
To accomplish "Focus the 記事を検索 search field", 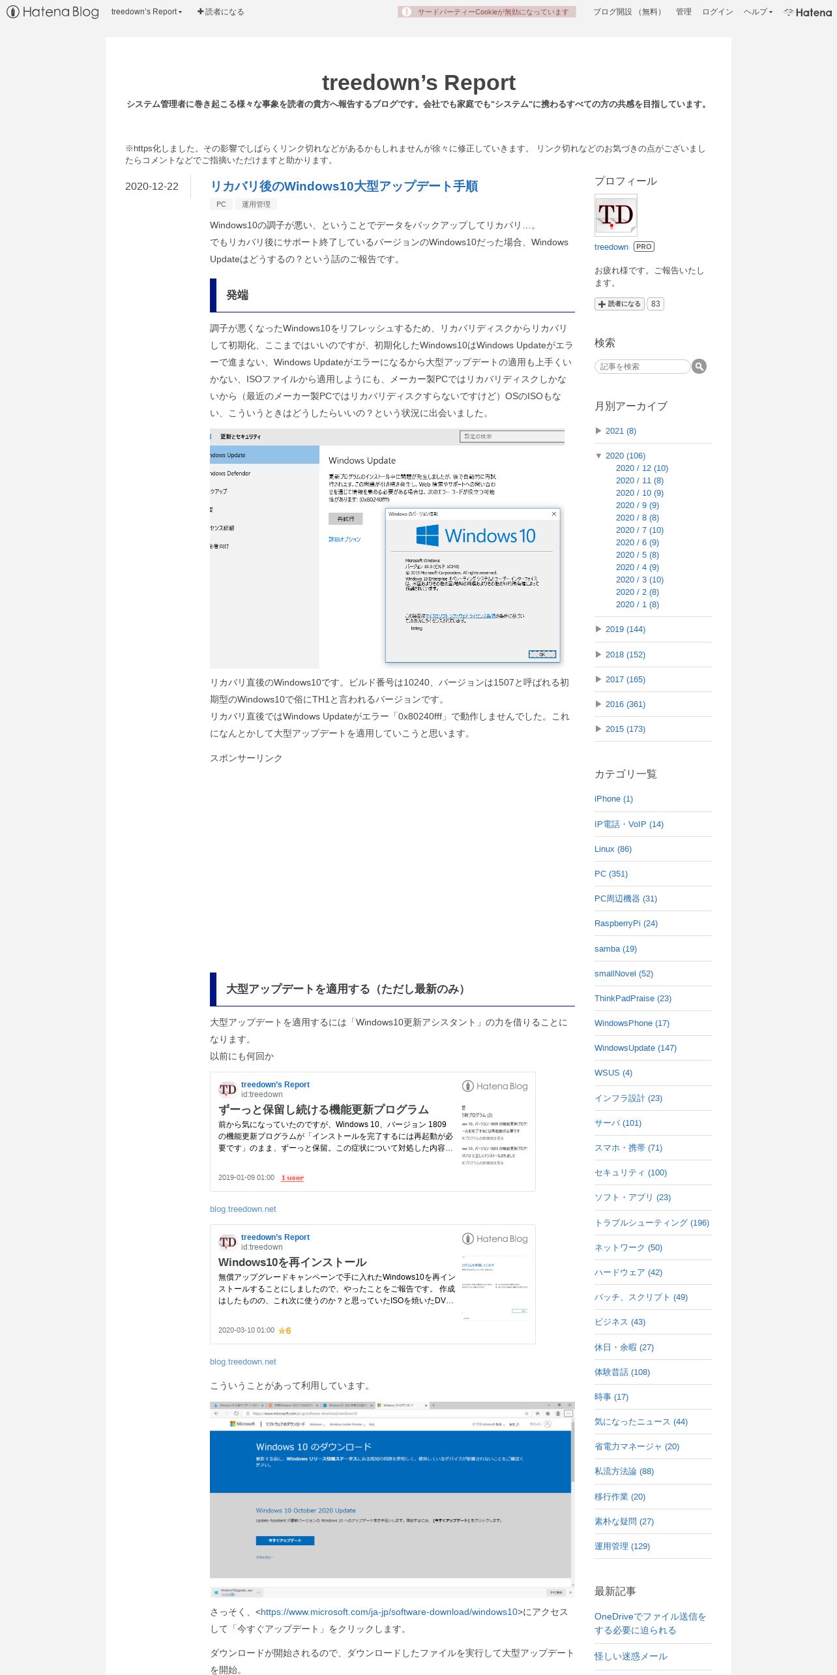I will (x=642, y=367).
